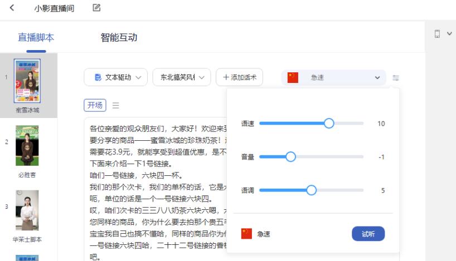Click the speed value 10

click(381, 124)
